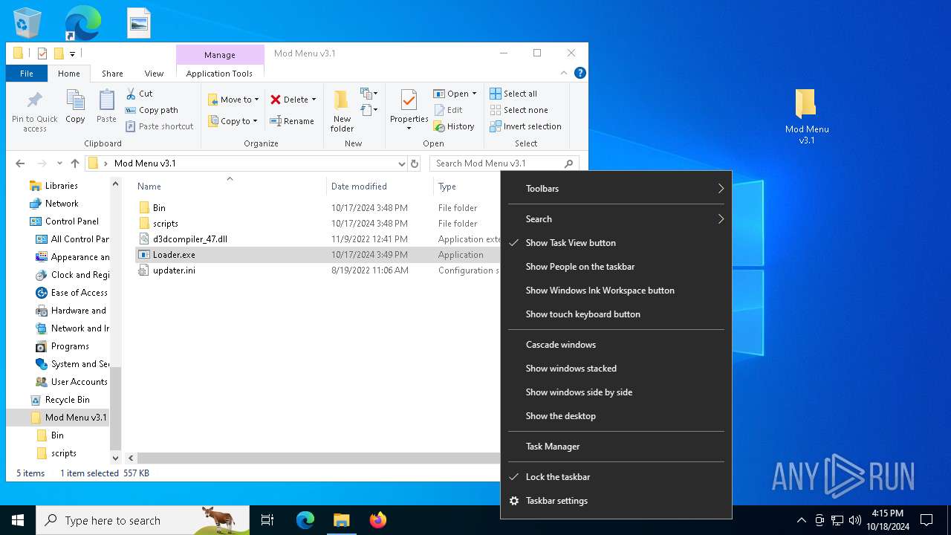Open Microsoft Edge desktop shortcut
The height and width of the screenshot is (535, 951).
click(x=83, y=23)
